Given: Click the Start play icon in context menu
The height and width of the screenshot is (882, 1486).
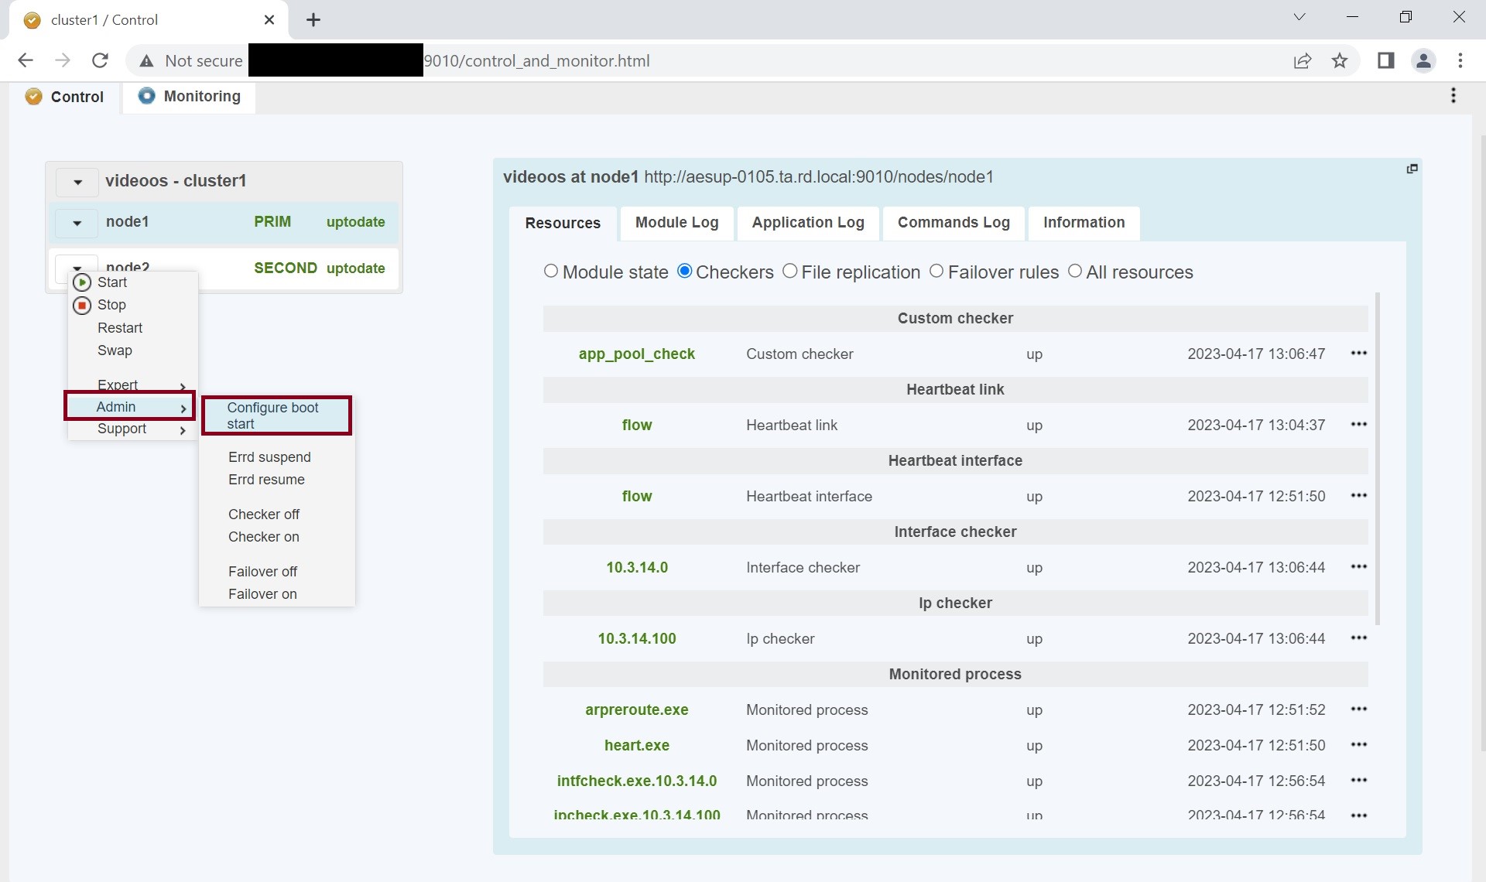Looking at the screenshot, I should (82, 282).
